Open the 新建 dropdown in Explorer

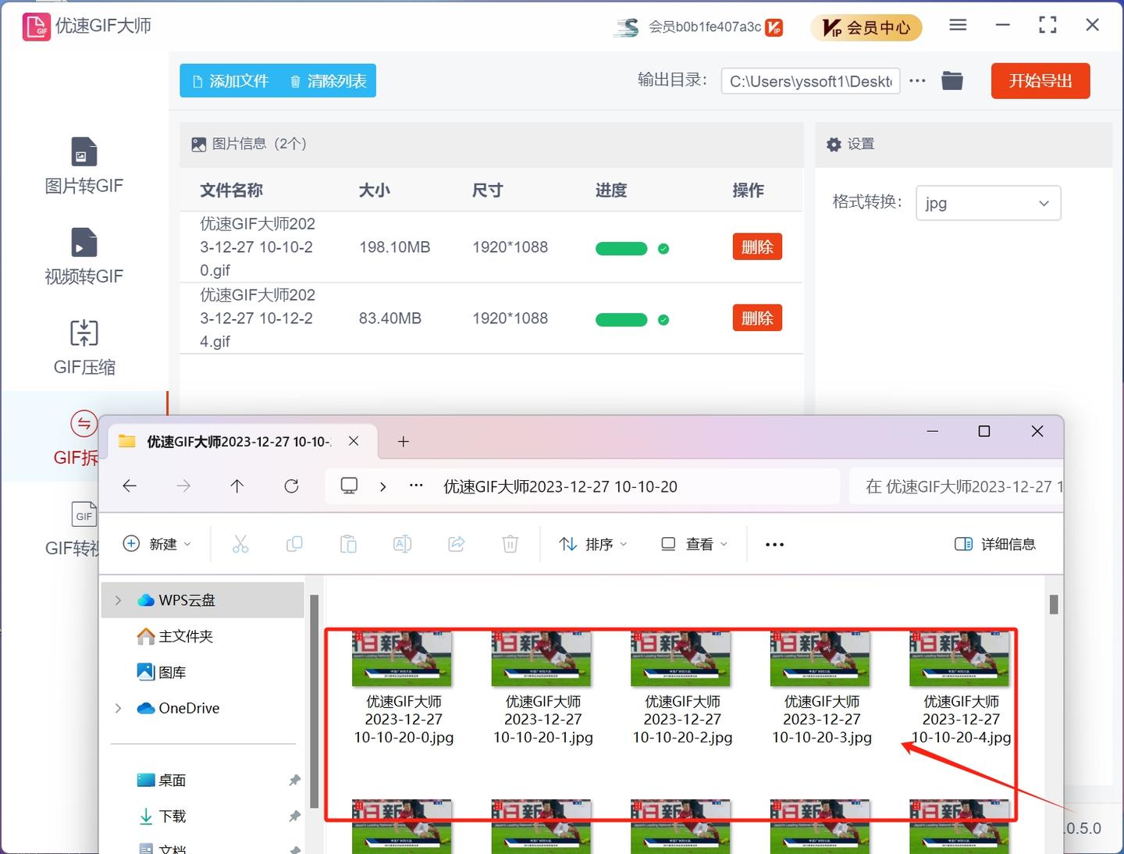click(x=157, y=544)
